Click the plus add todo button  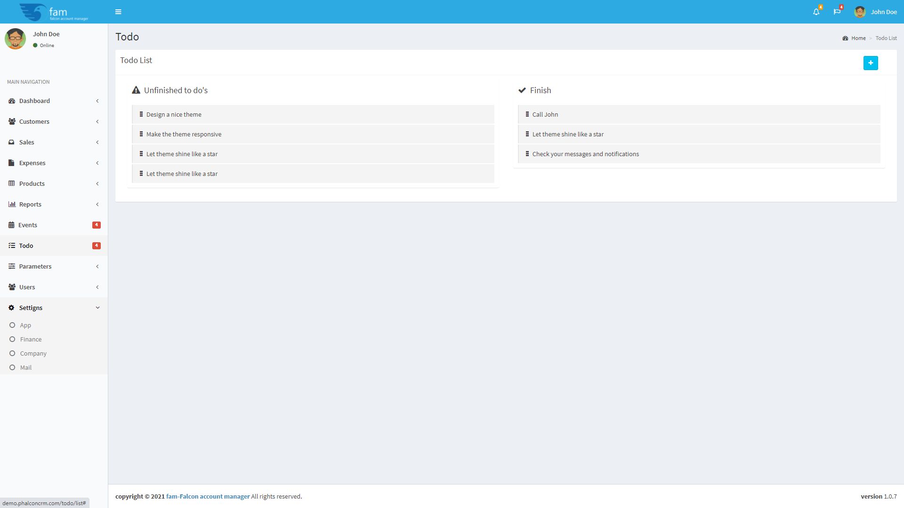pos(870,63)
